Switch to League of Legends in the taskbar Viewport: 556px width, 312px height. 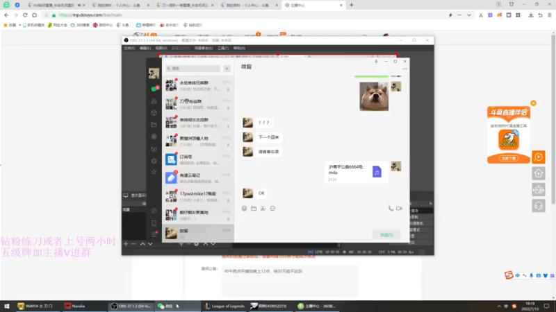click(x=224, y=306)
